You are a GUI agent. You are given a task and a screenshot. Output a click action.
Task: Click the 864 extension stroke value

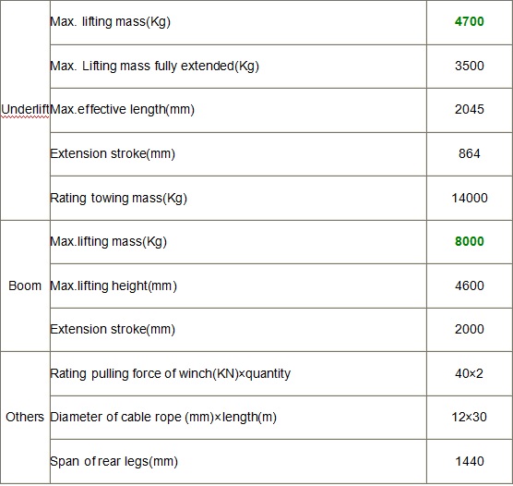469,153
